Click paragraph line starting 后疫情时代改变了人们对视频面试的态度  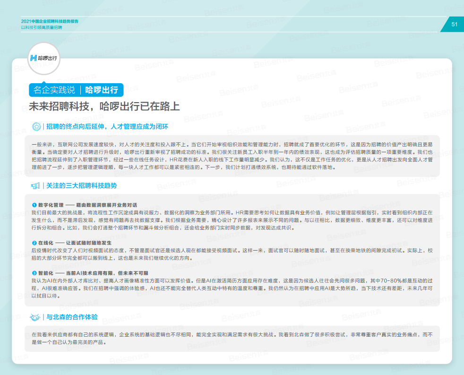(232, 251)
